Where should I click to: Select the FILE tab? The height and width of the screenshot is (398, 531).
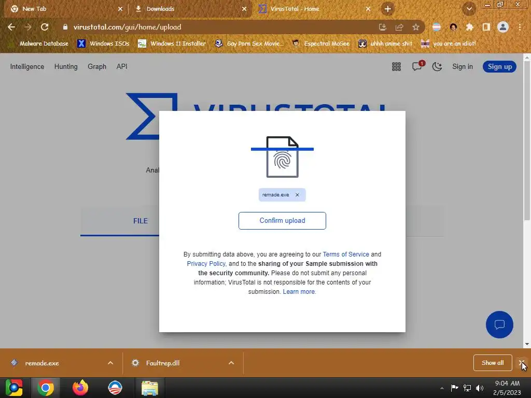click(x=140, y=221)
